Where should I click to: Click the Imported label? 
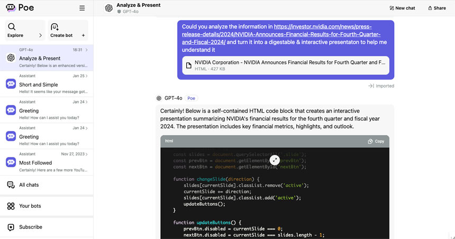[385, 86]
